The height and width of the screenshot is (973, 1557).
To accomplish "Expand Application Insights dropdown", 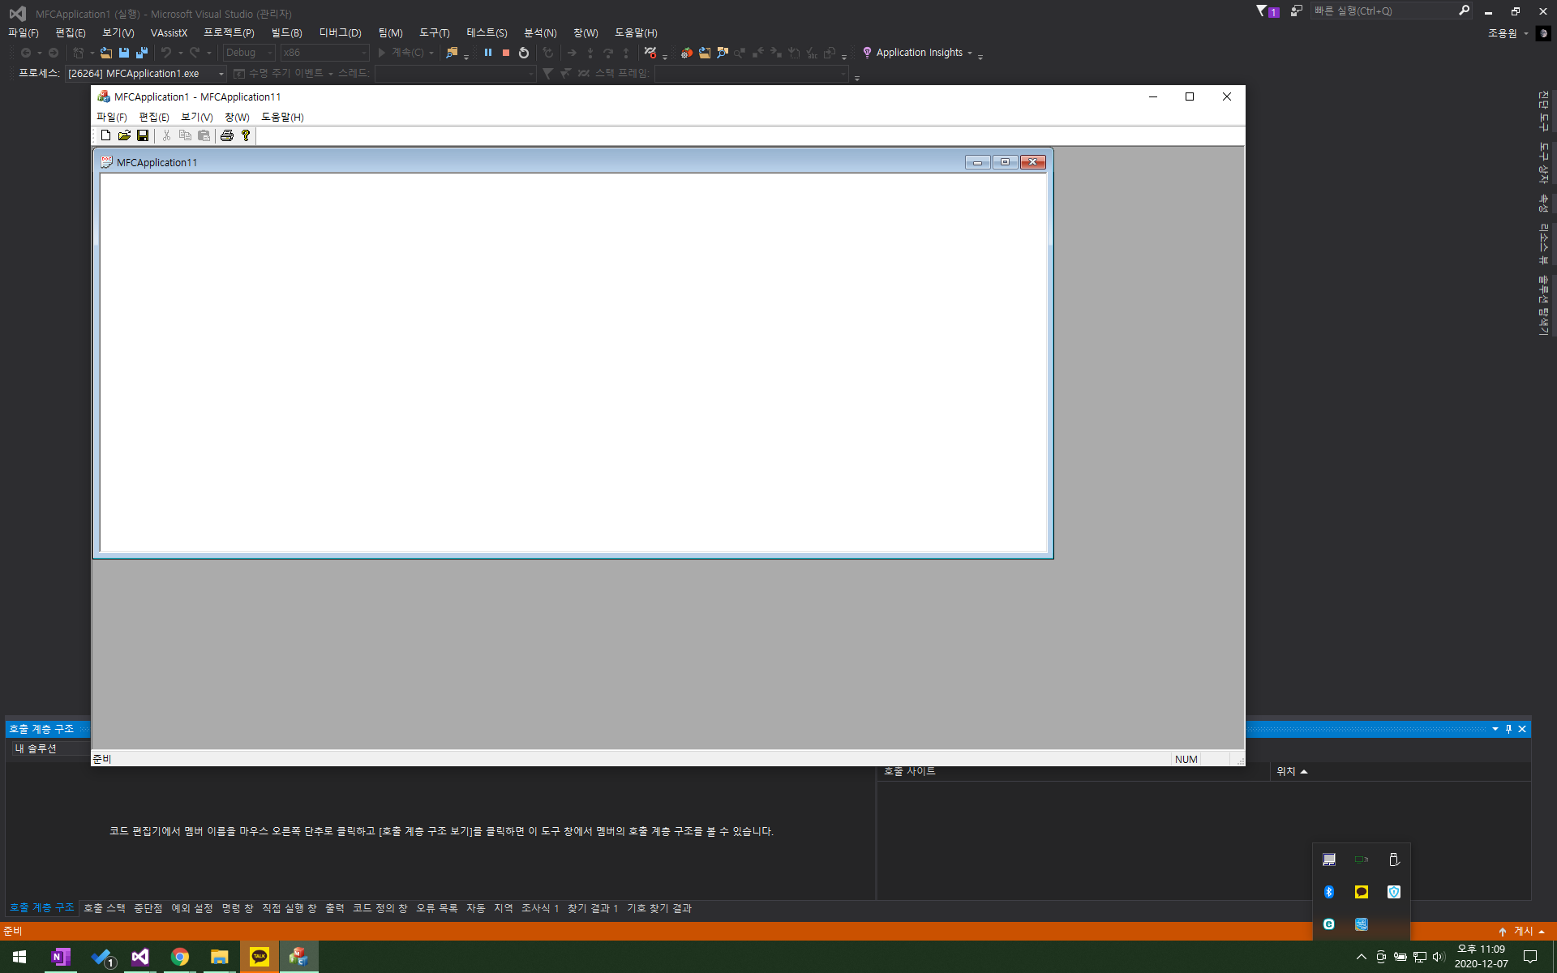I will tap(970, 53).
